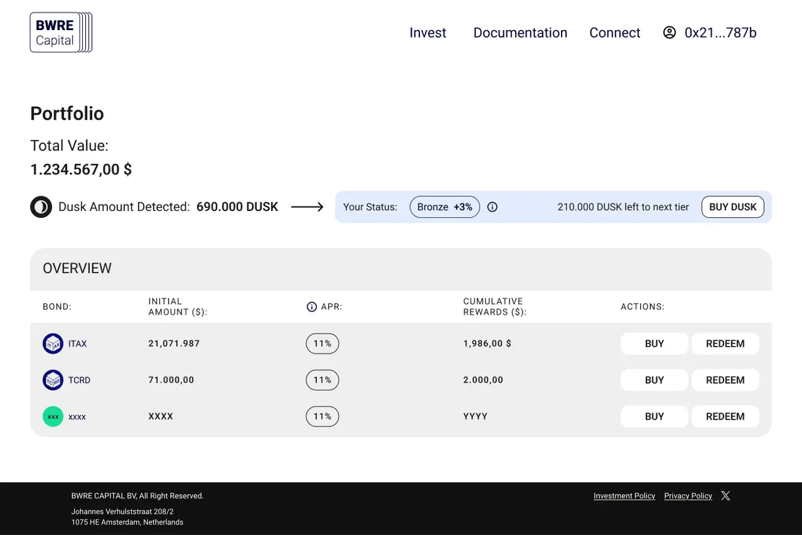Image resolution: width=802 pixels, height=535 pixels.
Task: Expand the OVERVIEW section
Action: point(77,268)
